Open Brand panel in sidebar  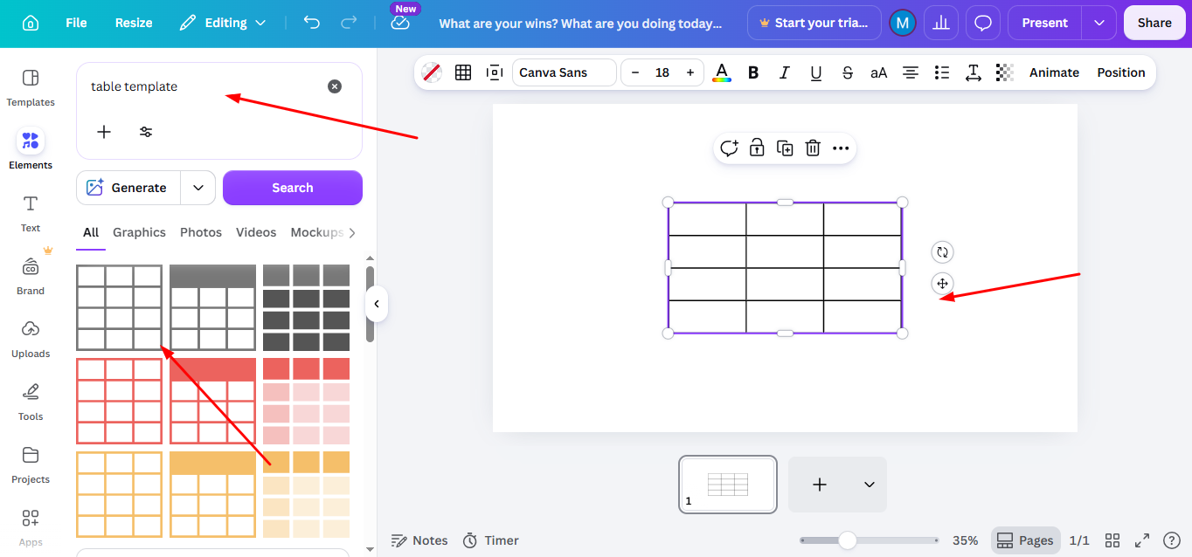coord(31,276)
